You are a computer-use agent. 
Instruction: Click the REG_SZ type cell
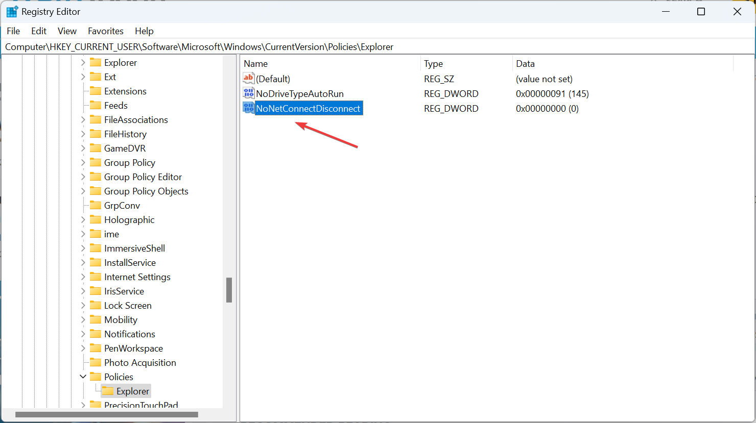tap(439, 79)
